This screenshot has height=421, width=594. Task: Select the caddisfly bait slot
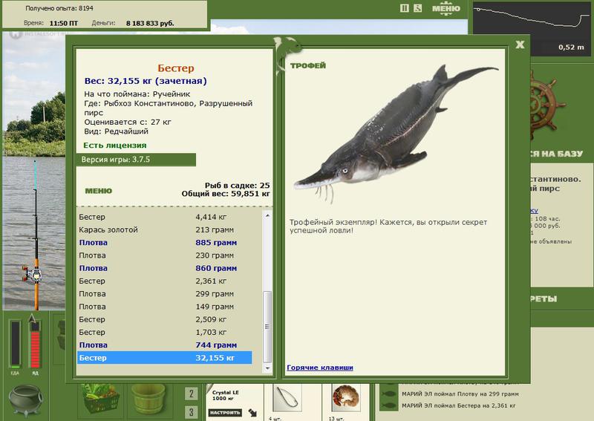point(345,398)
